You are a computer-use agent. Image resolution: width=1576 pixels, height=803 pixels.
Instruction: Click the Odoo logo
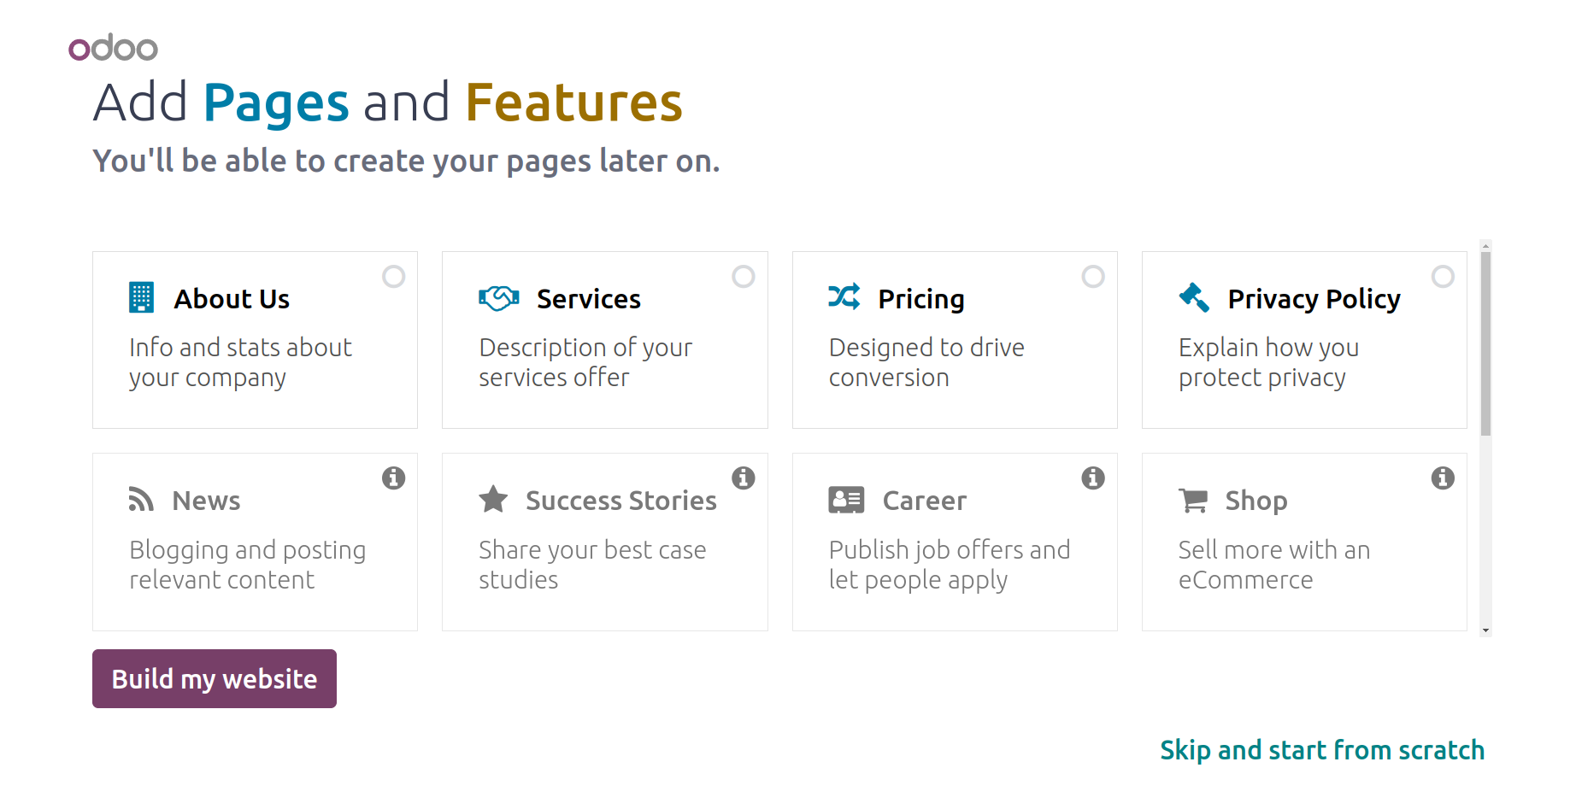point(113,47)
